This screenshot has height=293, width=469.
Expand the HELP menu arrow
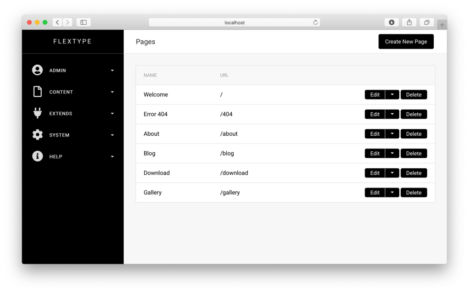point(113,157)
